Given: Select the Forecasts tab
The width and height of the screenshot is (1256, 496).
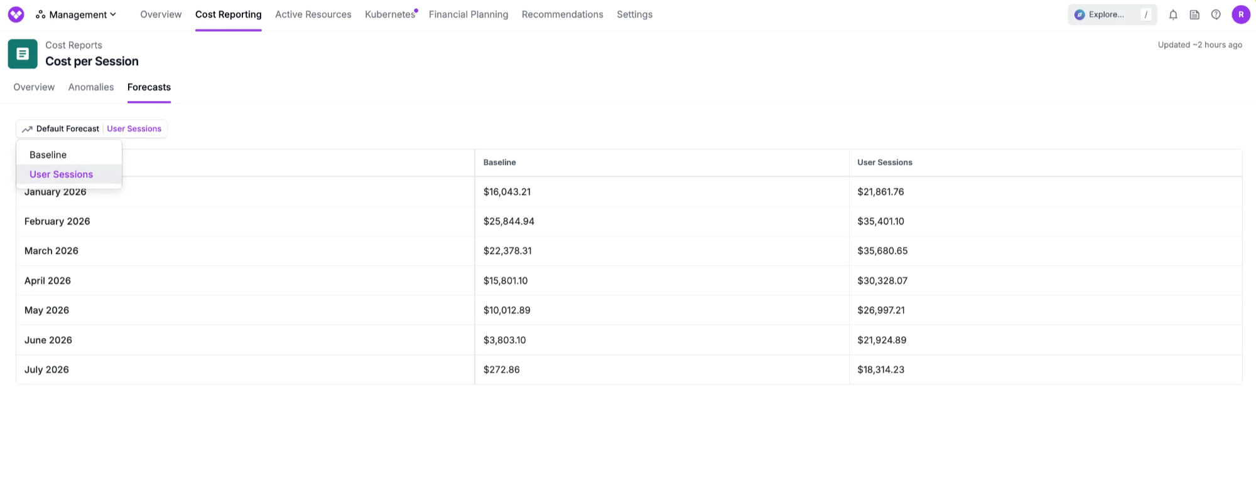Looking at the screenshot, I should [149, 87].
